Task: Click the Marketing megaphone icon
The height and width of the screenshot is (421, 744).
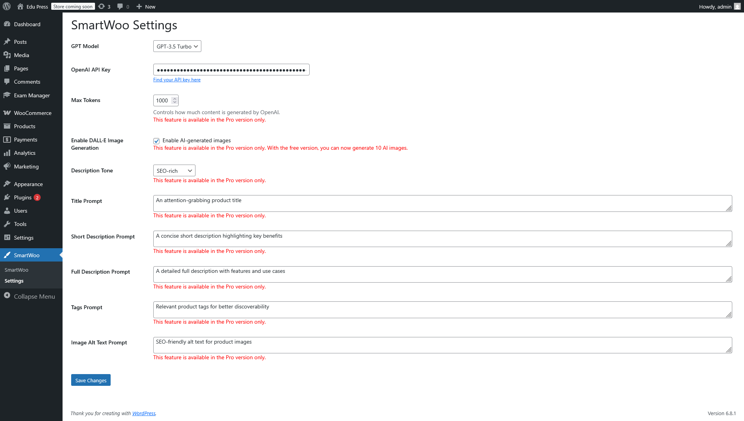Action: (x=7, y=166)
